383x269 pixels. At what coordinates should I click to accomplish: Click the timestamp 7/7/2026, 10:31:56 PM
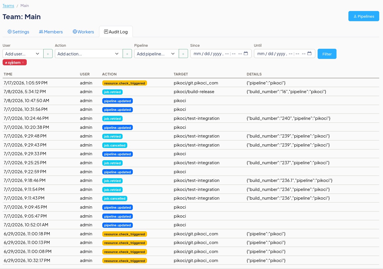26,109
